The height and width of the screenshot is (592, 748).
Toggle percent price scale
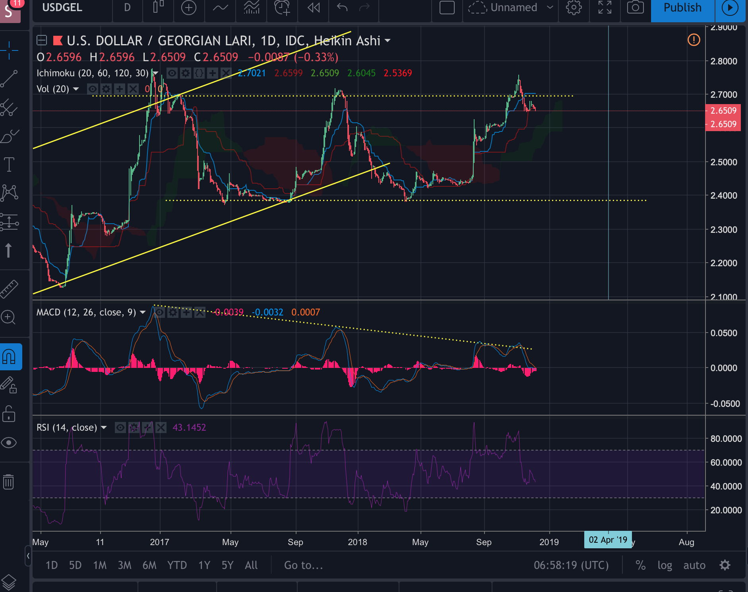(640, 565)
